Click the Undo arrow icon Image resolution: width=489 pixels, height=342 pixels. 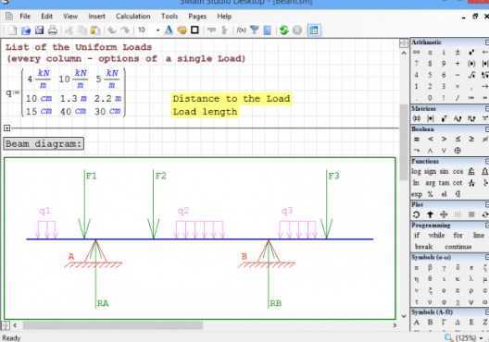point(112,31)
